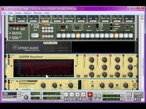
Task: Disable the Param 1 band button
Action: [98, 55]
